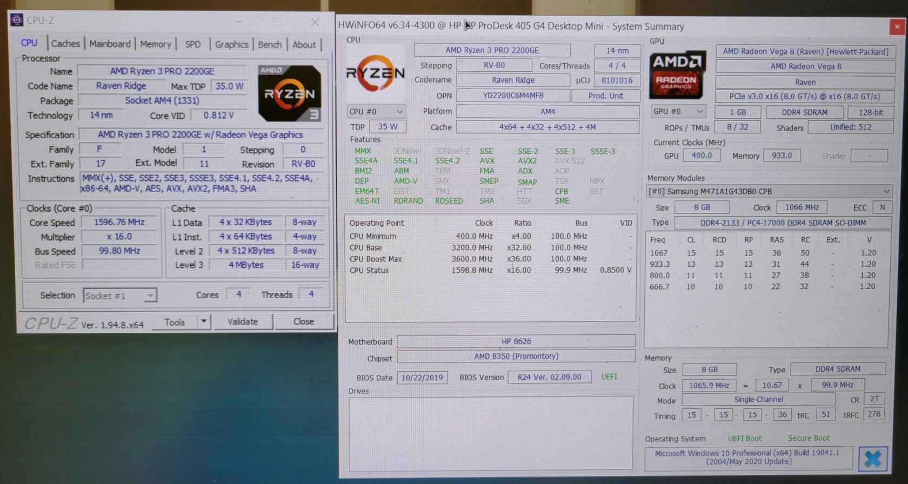This screenshot has width=908, height=484.
Task: Click the Windows 10 Professional OS text box
Action: pyautogui.click(x=748, y=458)
